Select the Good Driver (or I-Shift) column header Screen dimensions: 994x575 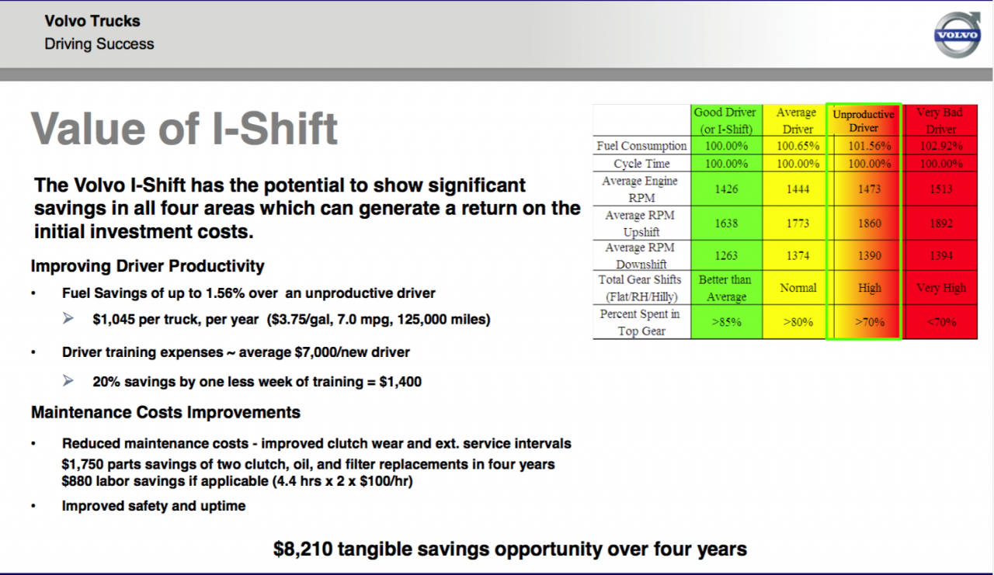[x=725, y=121]
